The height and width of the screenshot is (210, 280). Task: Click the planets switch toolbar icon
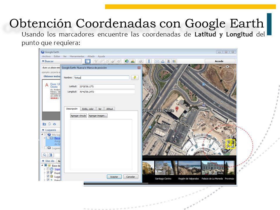coord(141,61)
